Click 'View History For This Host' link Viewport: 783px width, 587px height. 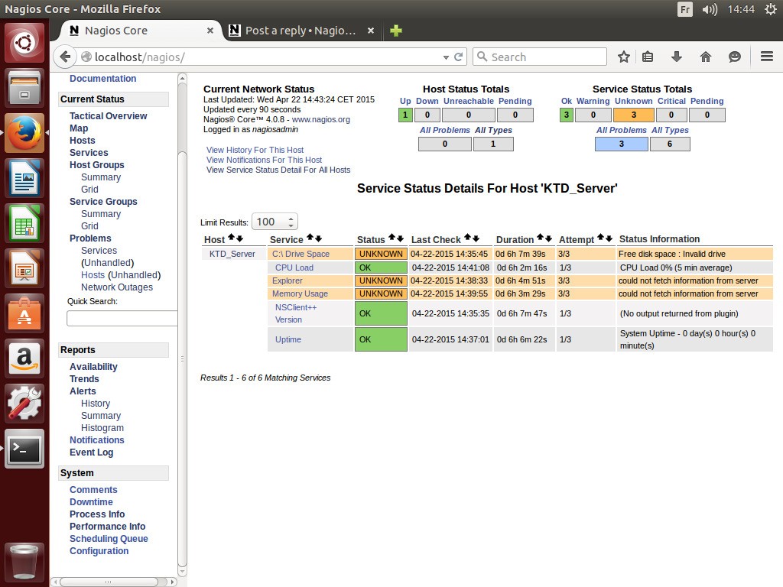(255, 150)
